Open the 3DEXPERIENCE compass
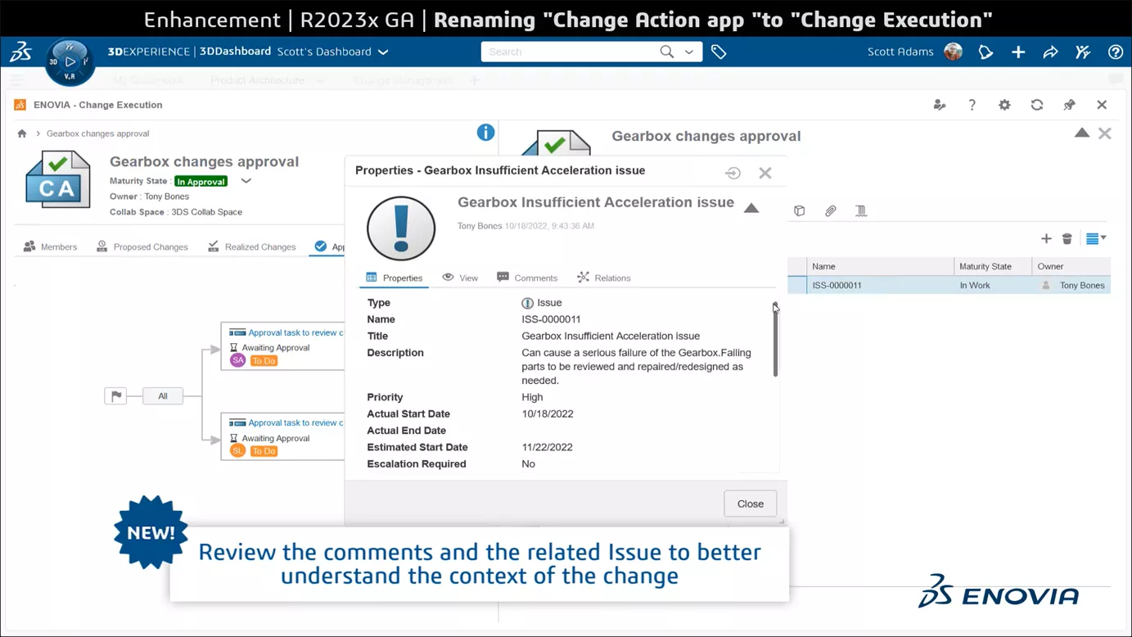This screenshot has height=637, width=1132. click(x=70, y=61)
